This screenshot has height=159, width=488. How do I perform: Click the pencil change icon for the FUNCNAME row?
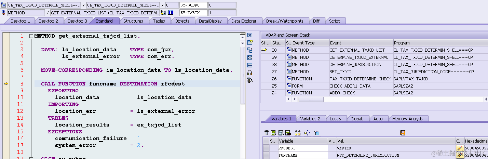[460, 155]
